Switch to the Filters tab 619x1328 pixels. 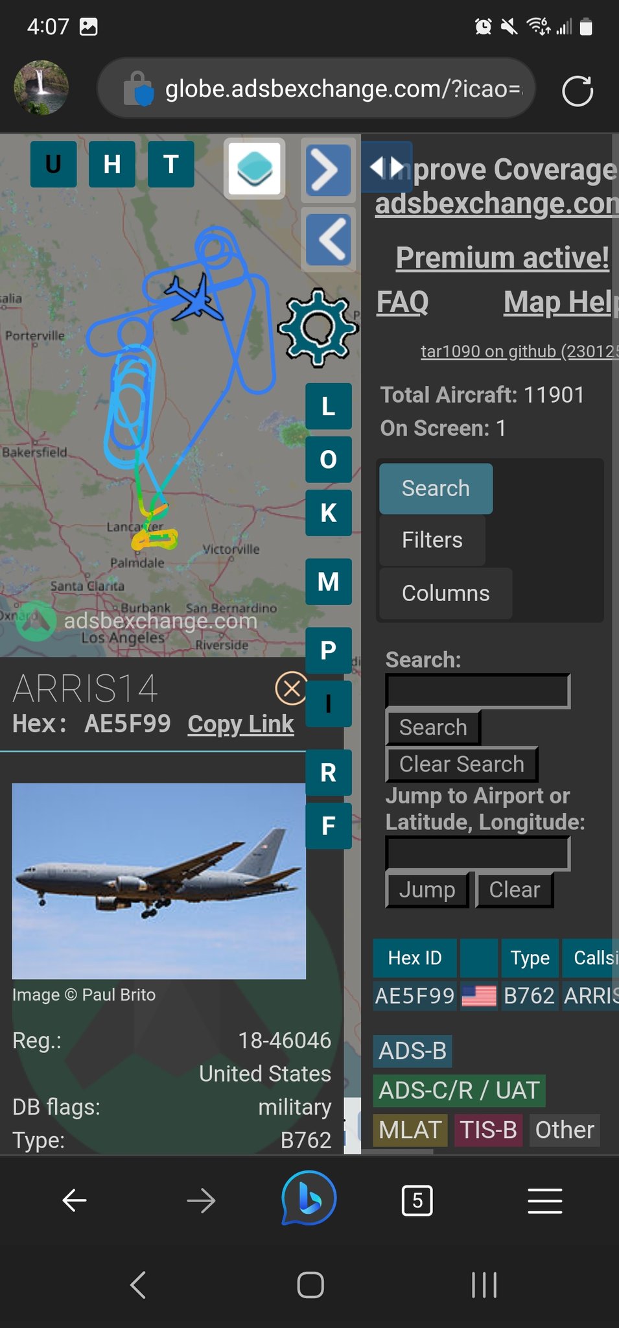(432, 540)
